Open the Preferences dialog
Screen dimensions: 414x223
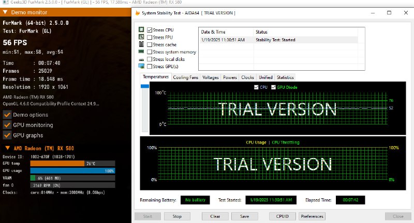click(312, 216)
